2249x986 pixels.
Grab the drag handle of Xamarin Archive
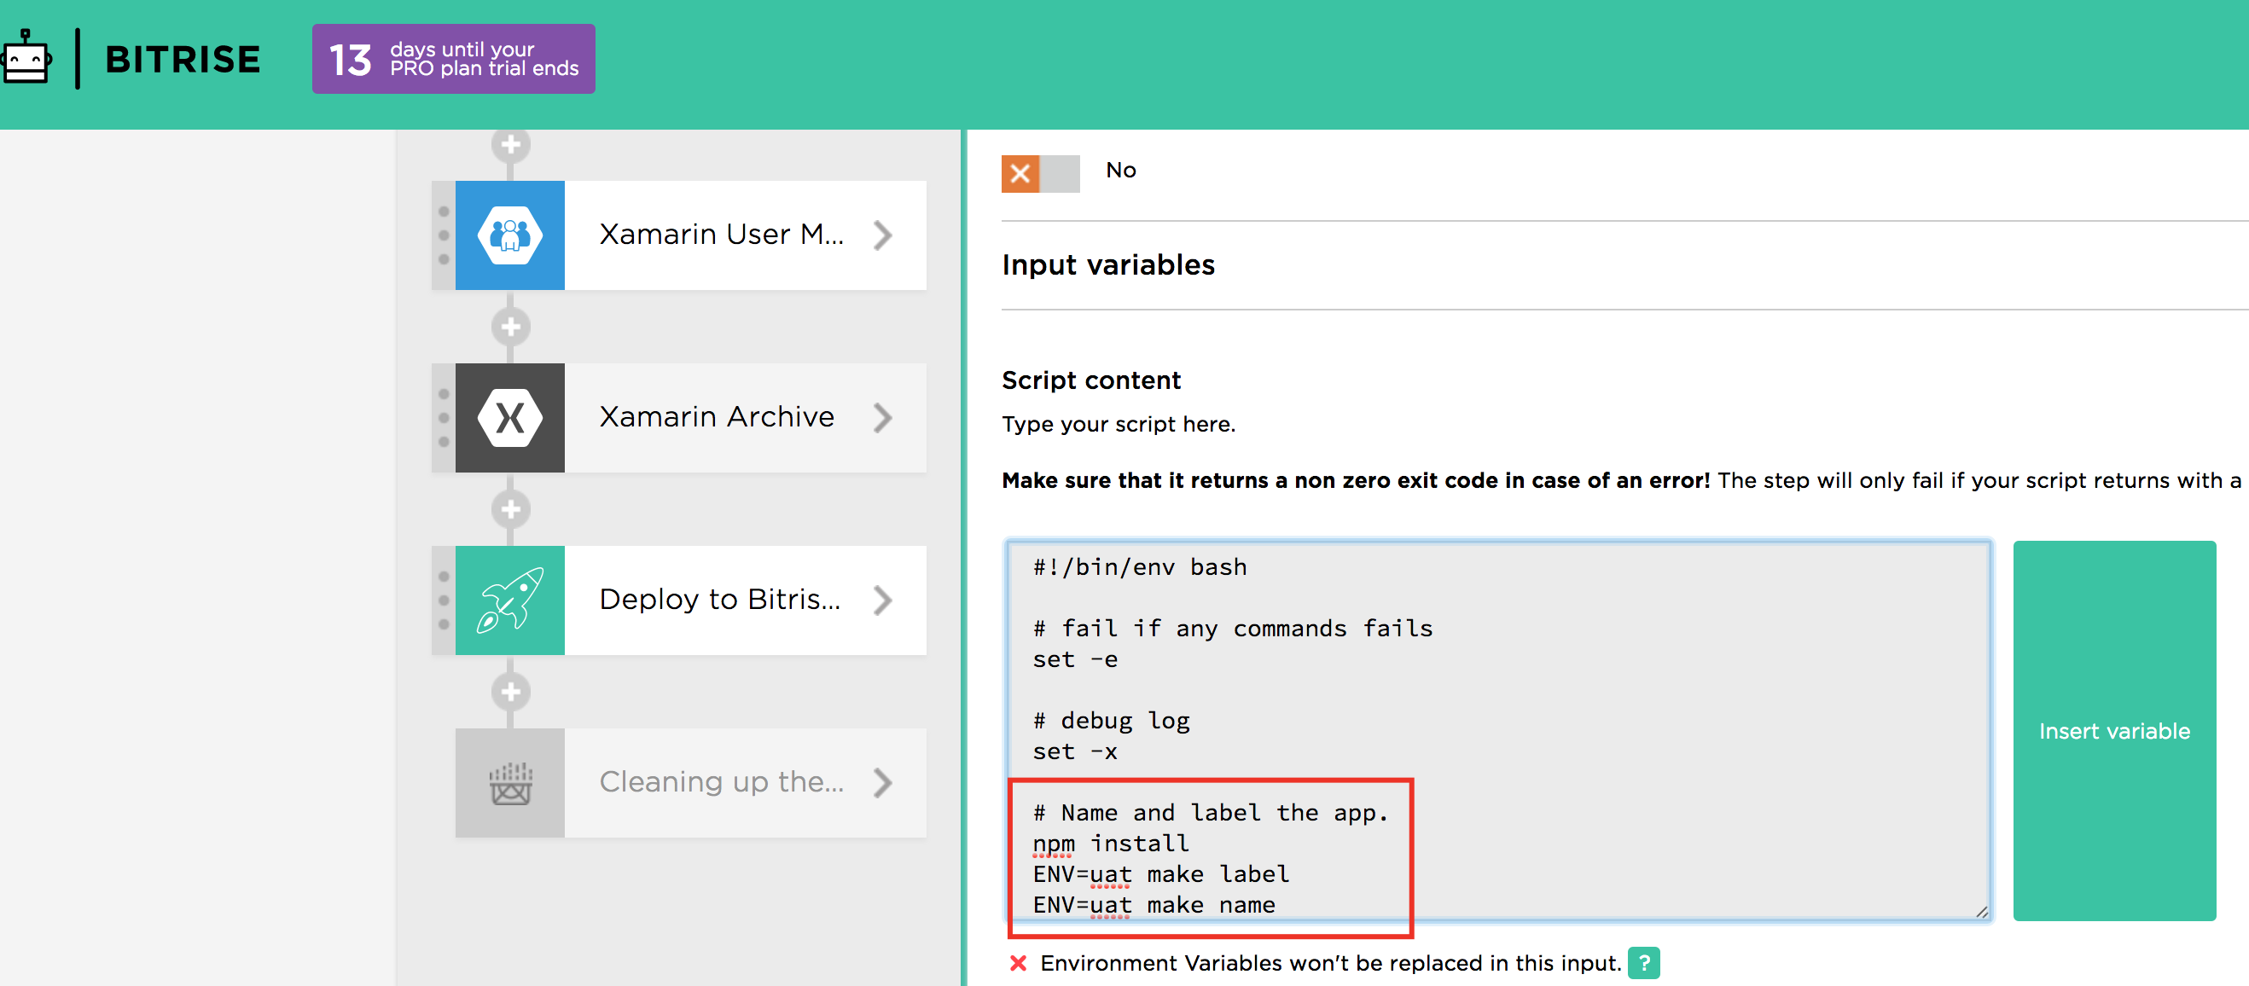point(444,417)
